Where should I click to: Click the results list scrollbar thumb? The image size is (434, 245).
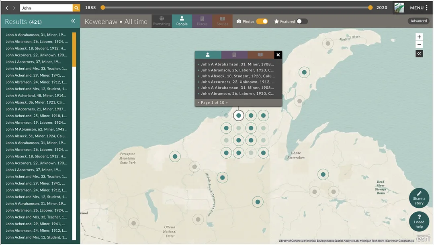coord(74,49)
